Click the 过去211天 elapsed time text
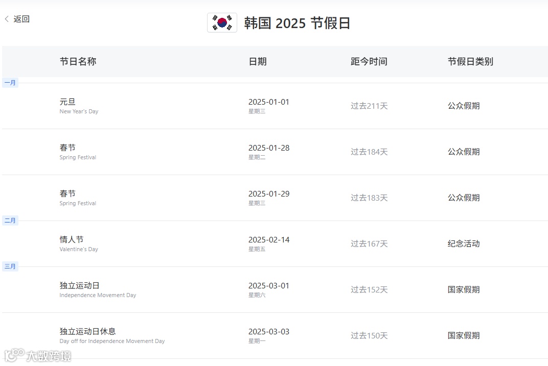548x366 pixels. [x=369, y=106]
